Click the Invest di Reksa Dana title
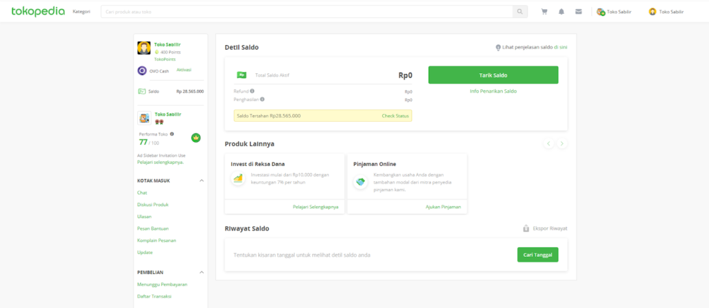The width and height of the screenshot is (709, 308). 258,164
